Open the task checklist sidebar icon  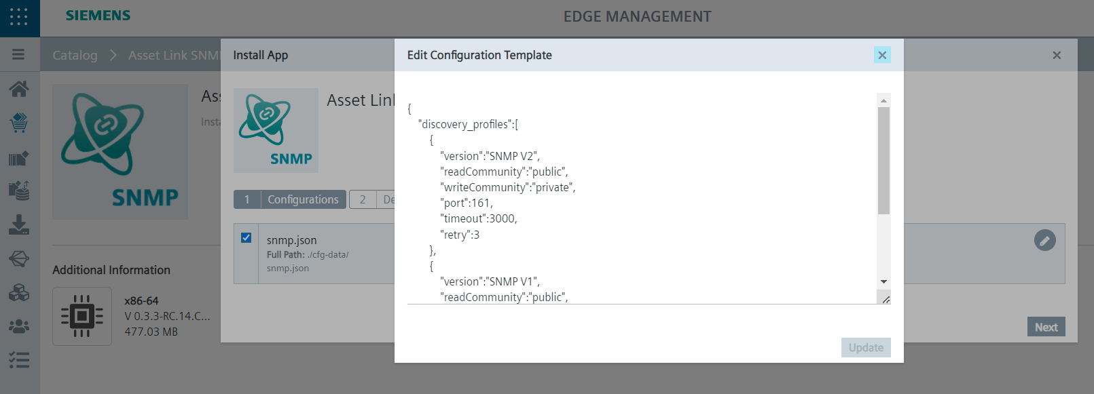pos(19,360)
